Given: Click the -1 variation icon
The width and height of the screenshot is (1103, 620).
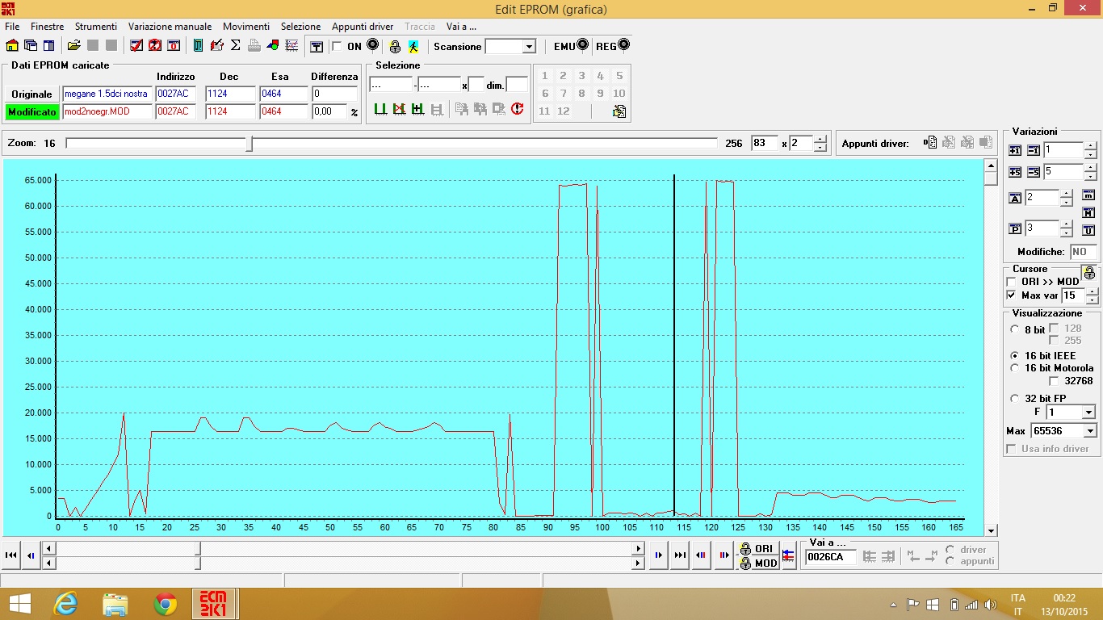Looking at the screenshot, I should (1034, 151).
